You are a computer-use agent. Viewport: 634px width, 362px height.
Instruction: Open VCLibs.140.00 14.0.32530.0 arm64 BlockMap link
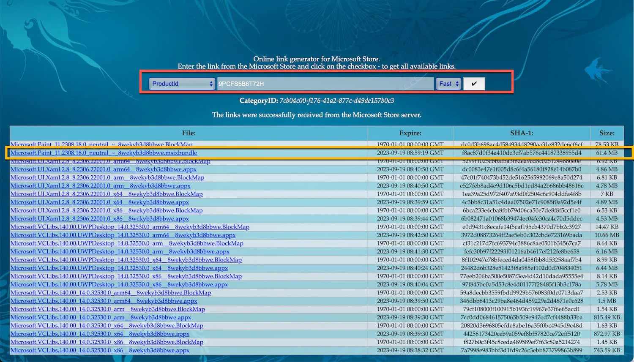click(111, 293)
